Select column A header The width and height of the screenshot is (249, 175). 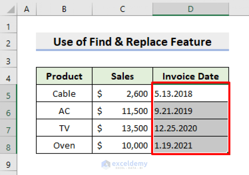pyautogui.click(x=27, y=9)
